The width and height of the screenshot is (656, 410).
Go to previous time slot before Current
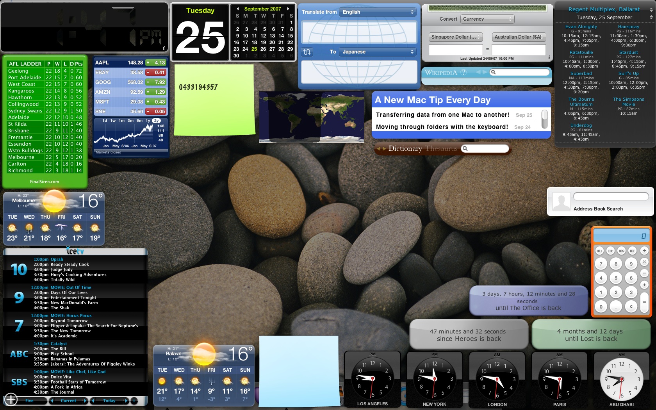[52, 401]
